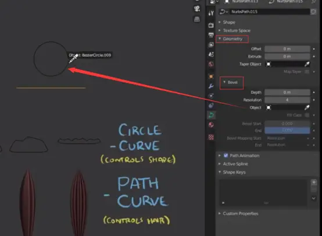Open the Scene properties tab
Screen dimensions: 322x236
(x=211, y=55)
